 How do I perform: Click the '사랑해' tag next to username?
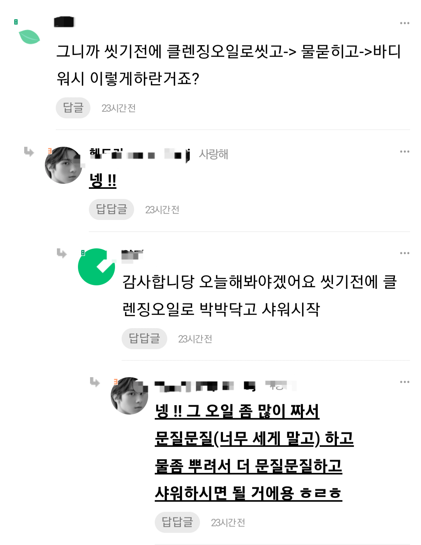click(214, 154)
